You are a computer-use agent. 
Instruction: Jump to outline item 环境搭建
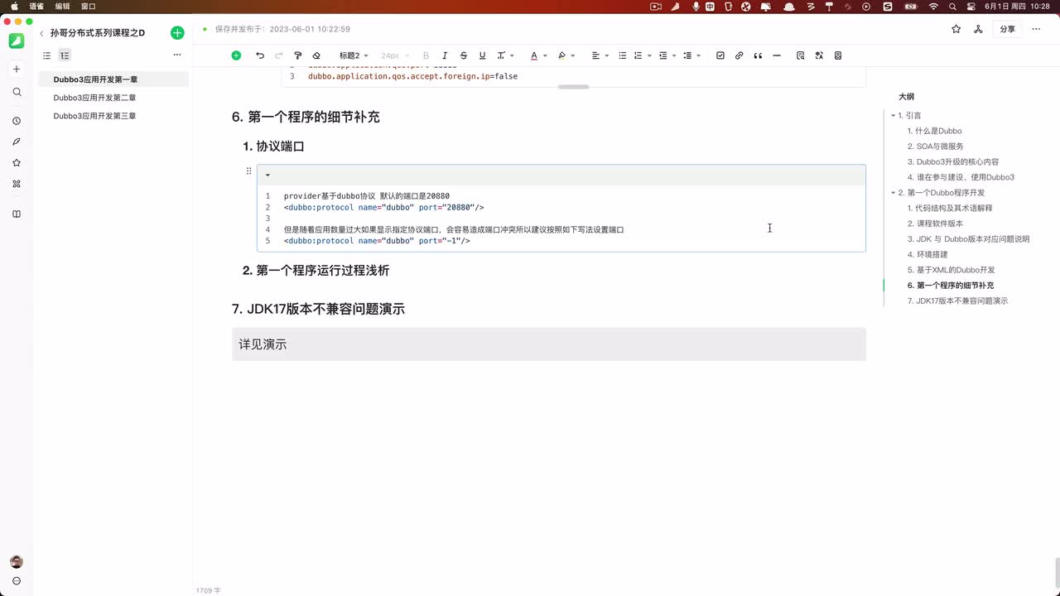click(927, 254)
